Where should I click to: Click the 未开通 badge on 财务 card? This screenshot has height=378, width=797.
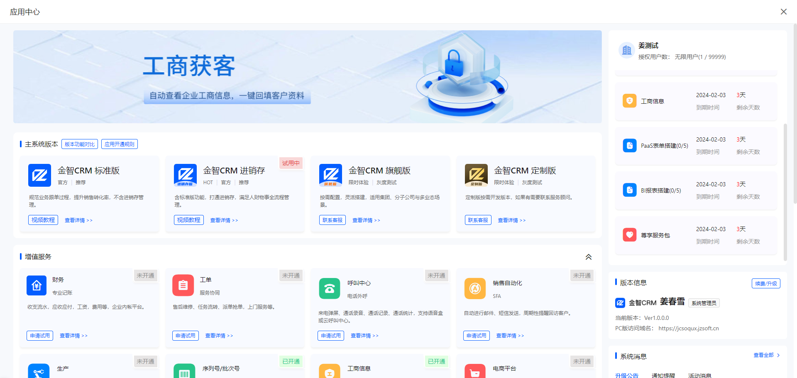pyautogui.click(x=146, y=276)
